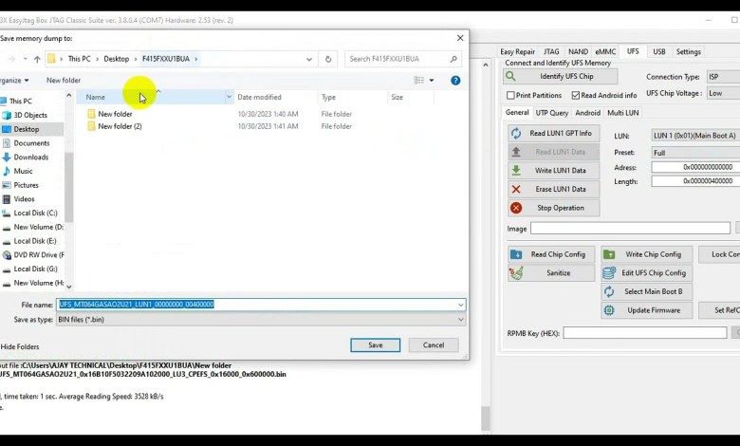Screen dimensions: 740x446
Task: Open the UTP Query tab
Action: (x=552, y=113)
